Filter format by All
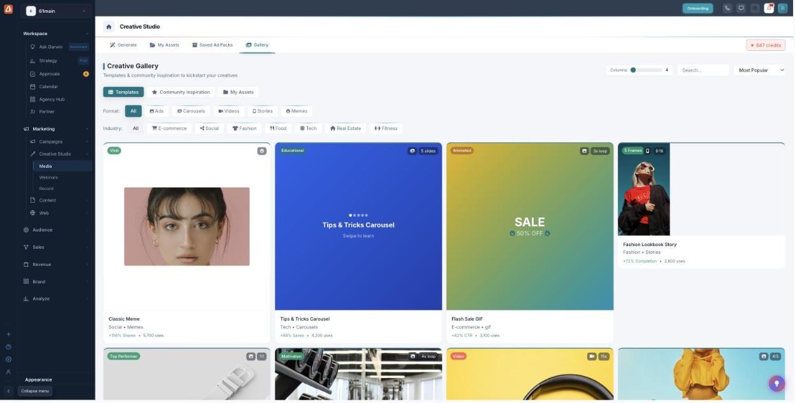This screenshot has width=795, height=403. tap(133, 111)
